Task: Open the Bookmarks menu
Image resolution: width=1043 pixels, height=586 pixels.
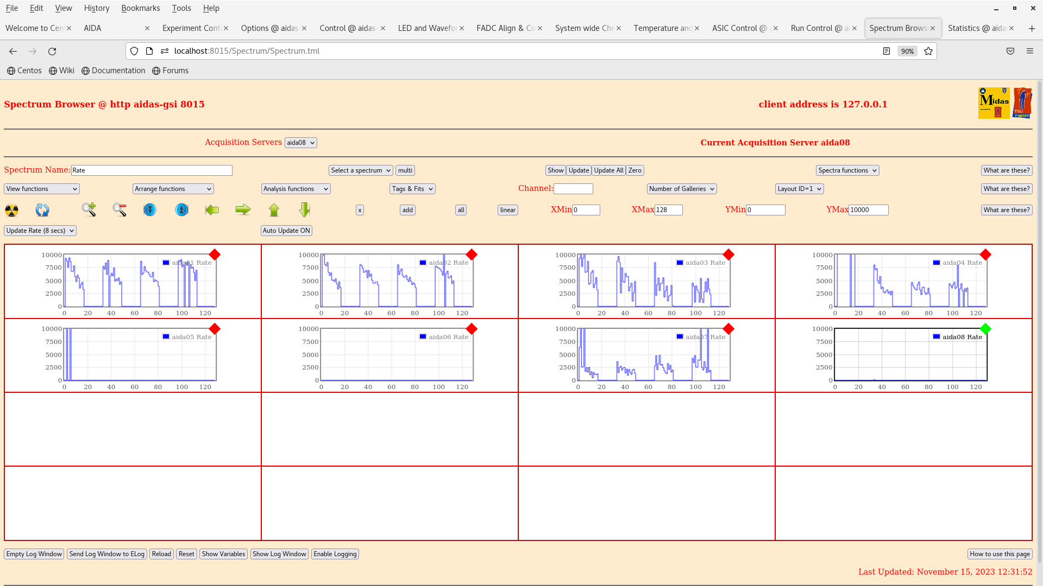Action: pos(140,8)
